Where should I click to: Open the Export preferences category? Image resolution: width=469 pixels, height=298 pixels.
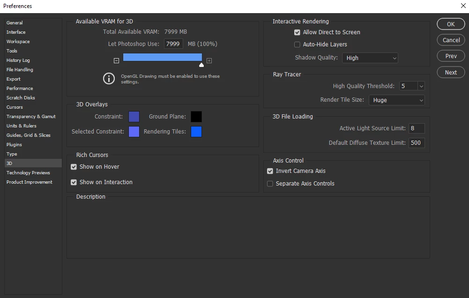click(x=33, y=79)
